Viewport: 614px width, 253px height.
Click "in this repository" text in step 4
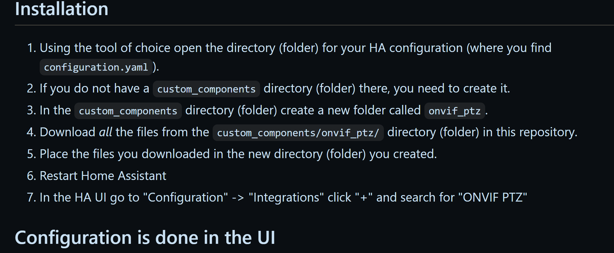pos(530,132)
